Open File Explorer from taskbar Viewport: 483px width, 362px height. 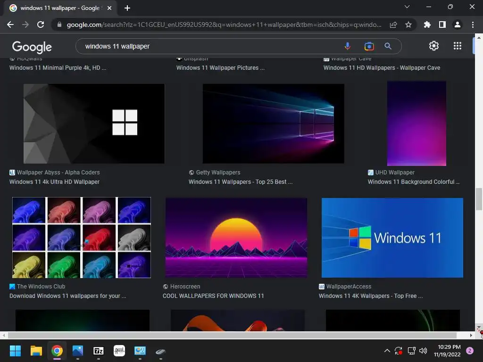[36, 351]
